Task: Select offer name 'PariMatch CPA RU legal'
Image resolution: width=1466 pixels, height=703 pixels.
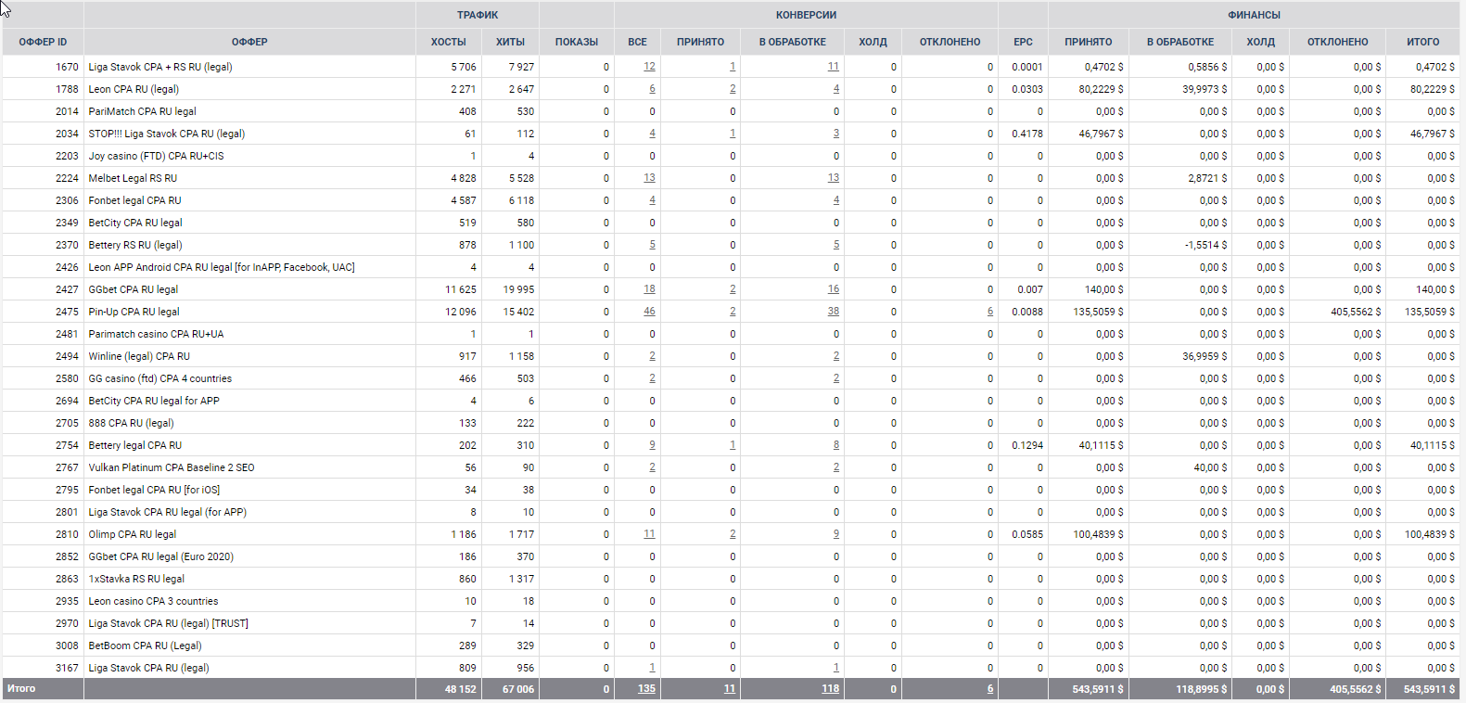Action: click(x=142, y=111)
